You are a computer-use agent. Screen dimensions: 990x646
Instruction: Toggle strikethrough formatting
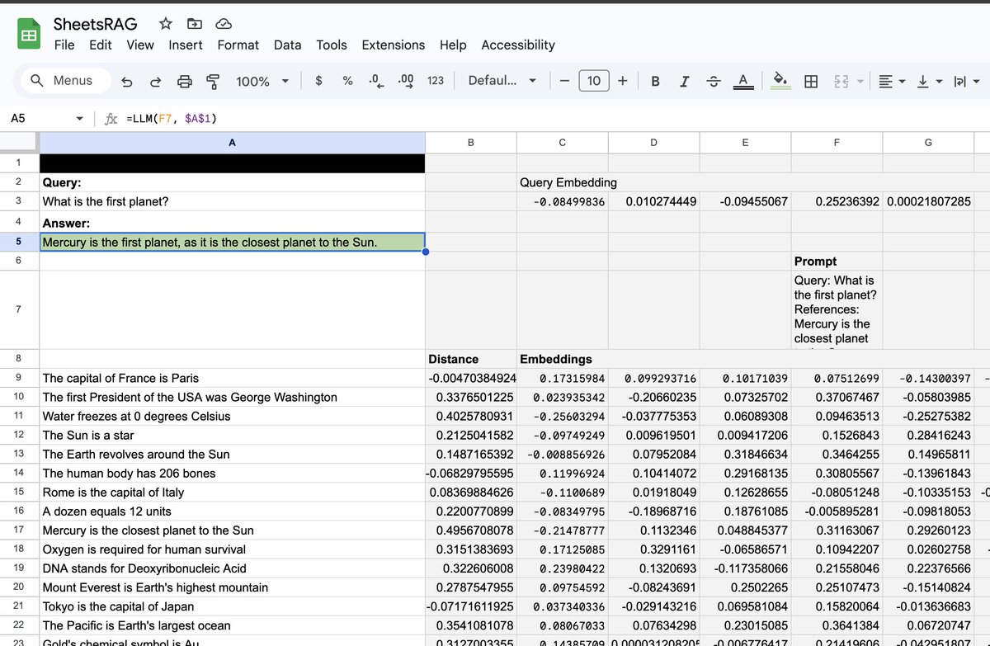tap(713, 81)
